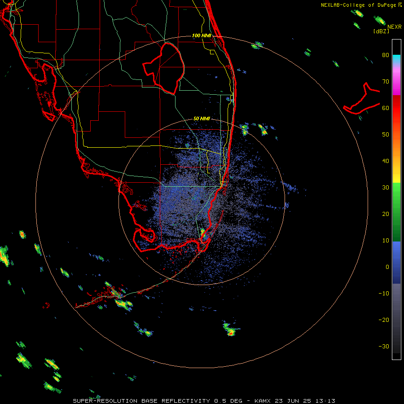Pick the green segment of the color bar

pyautogui.click(x=396, y=212)
